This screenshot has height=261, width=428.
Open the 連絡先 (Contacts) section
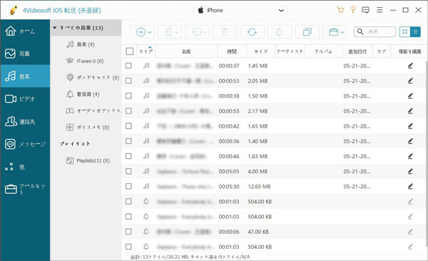(x=25, y=121)
